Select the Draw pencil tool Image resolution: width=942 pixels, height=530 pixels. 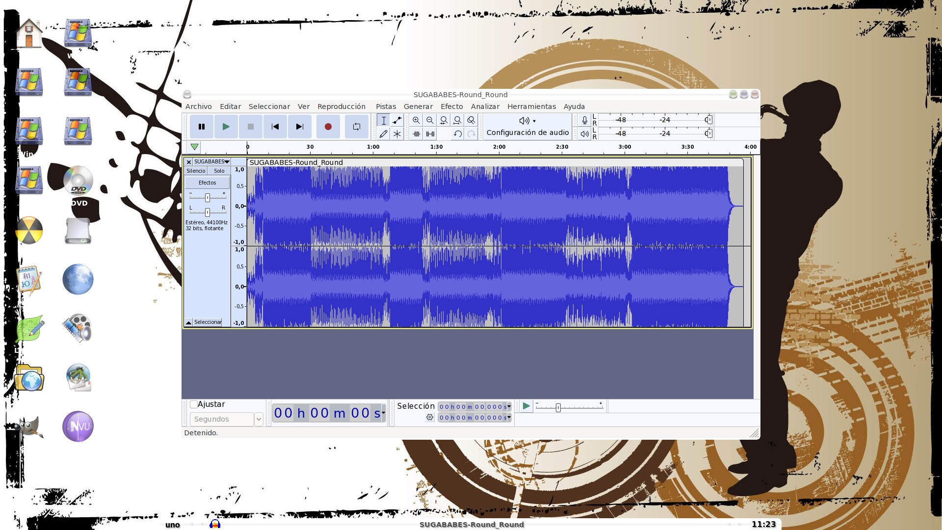[383, 133]
